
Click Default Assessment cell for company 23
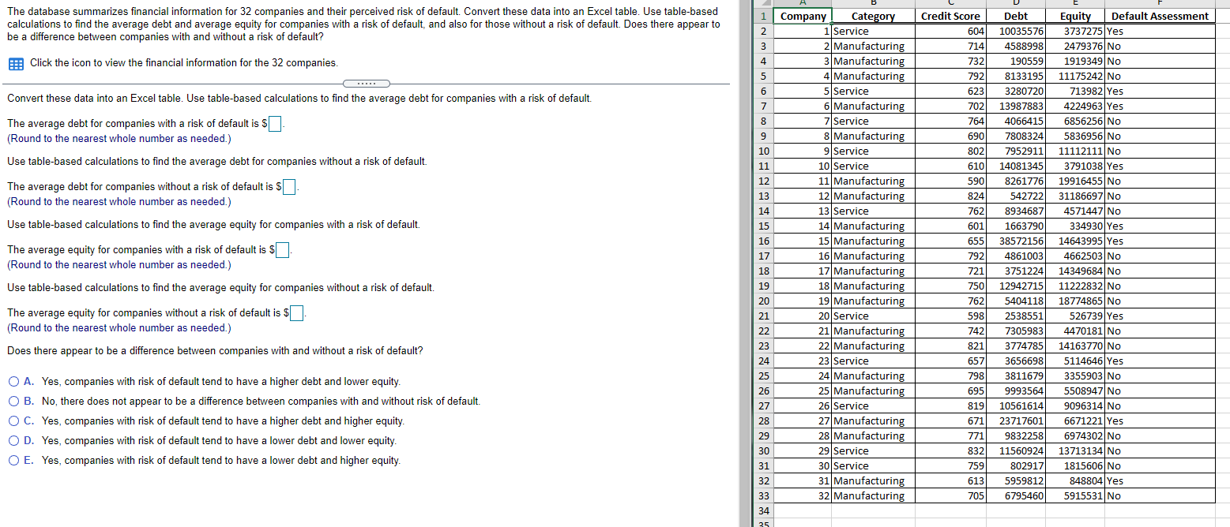coord(1160,361)
